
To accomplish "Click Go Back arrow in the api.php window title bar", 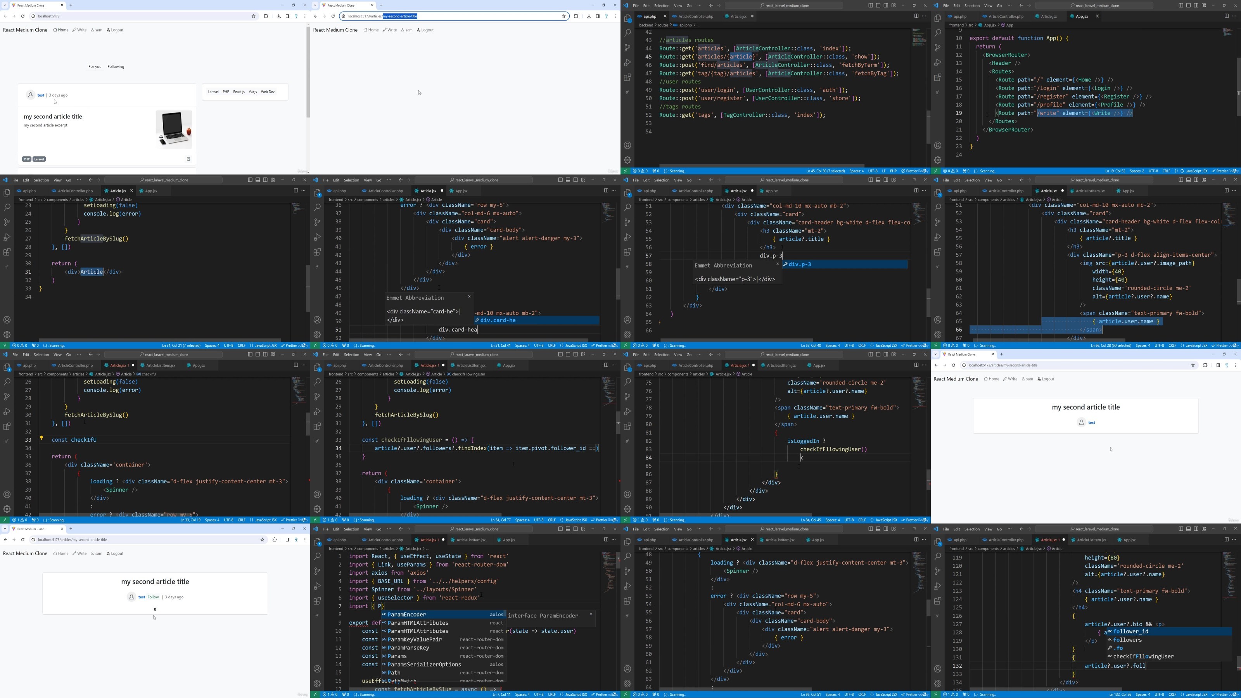I will (x=711, y=5).
